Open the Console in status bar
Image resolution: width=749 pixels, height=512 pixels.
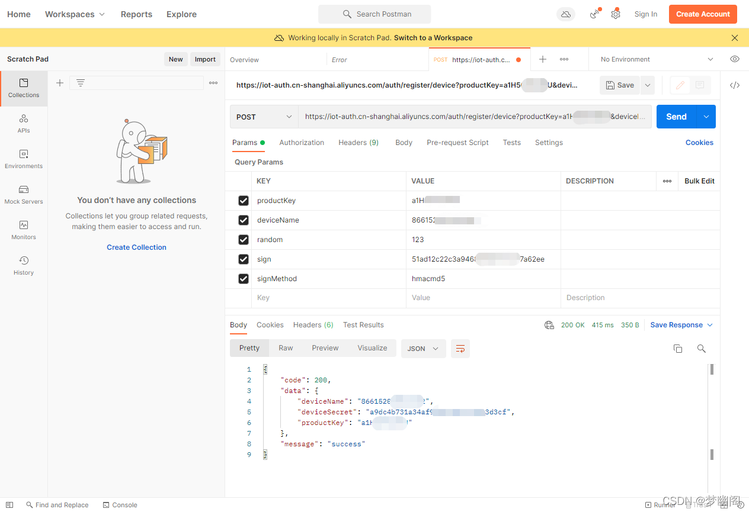(x=120, y=505)
